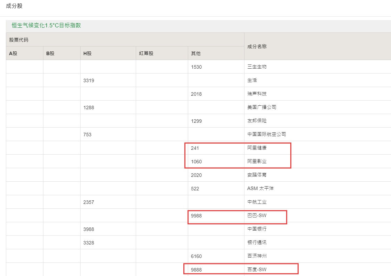
Task: Select H-share code 2357
Action: click(89, 202)
